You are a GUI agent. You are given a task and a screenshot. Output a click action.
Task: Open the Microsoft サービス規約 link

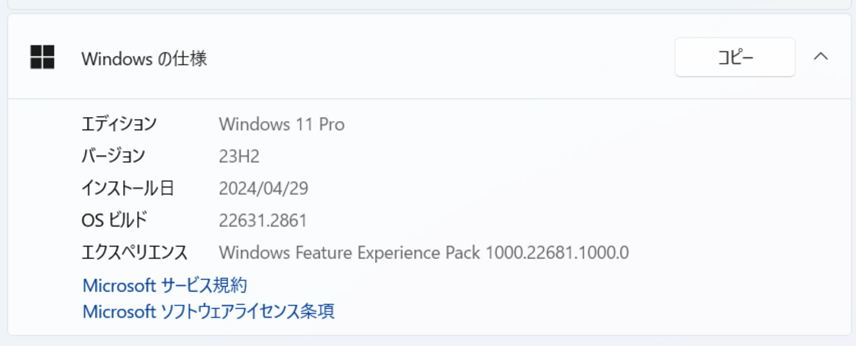[x=165, y=285]
